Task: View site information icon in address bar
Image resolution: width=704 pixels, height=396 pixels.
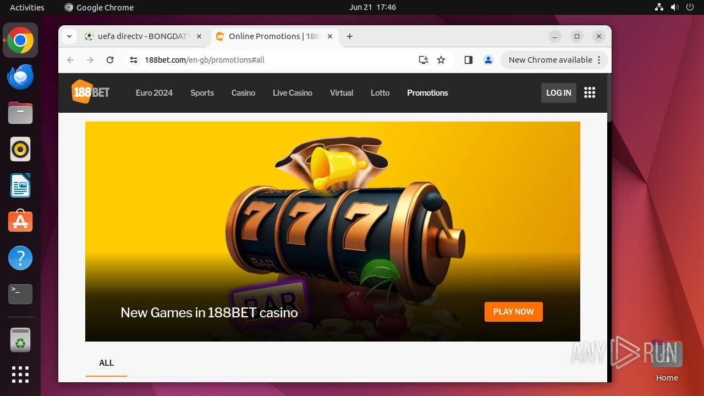Action: click(x=134, y=60)
